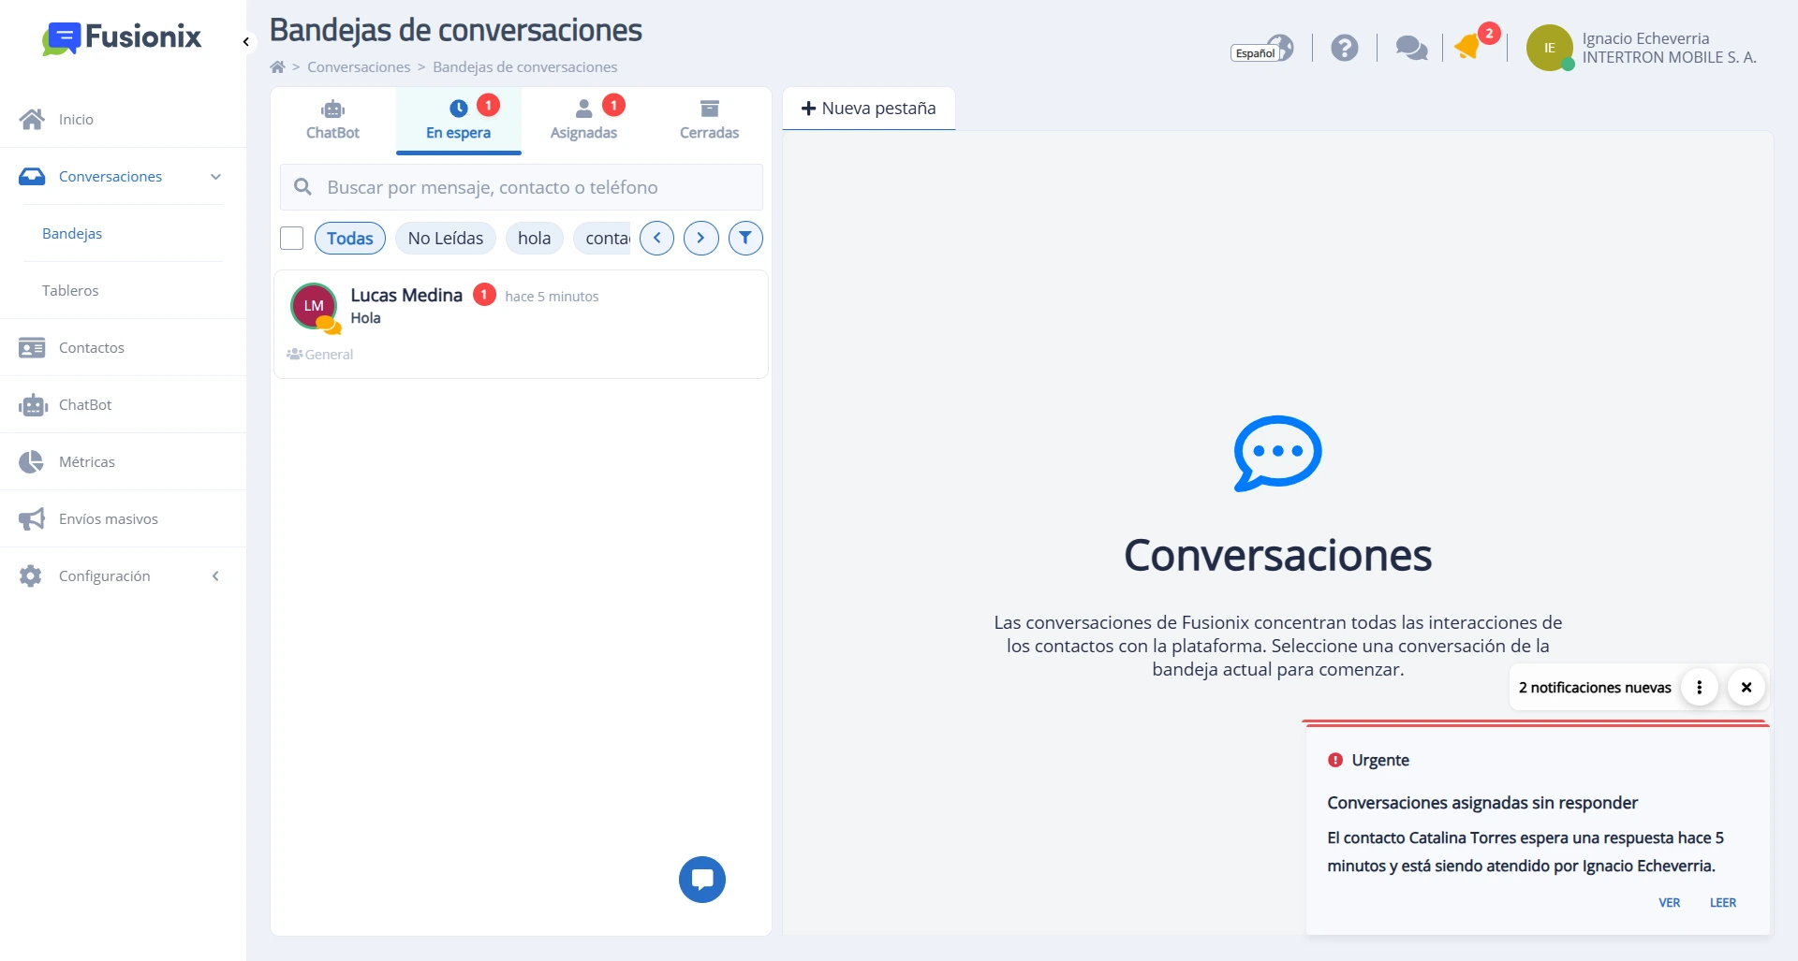Click the Fusionix logo
Image resolution: width=1798 pixels, height=961 pixels.
click(122, 37)
